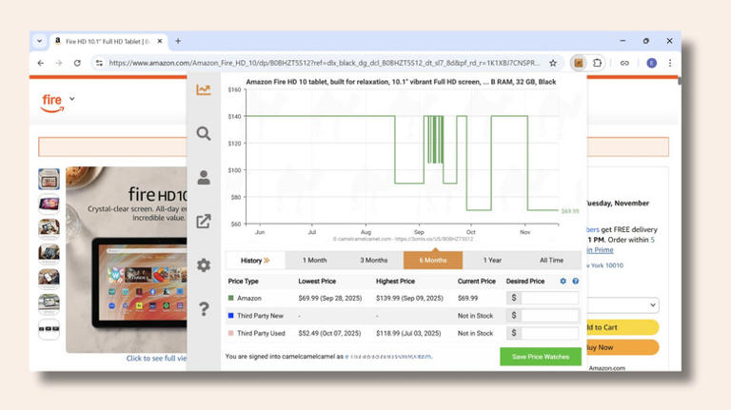
Task: Click the Amazon lowest price $69.99 (Sep 28, 2025)
Action: (x=330, y=298)
